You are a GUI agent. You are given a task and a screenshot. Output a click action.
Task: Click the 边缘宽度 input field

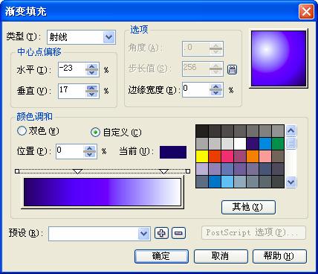click(x=196, y=89)
